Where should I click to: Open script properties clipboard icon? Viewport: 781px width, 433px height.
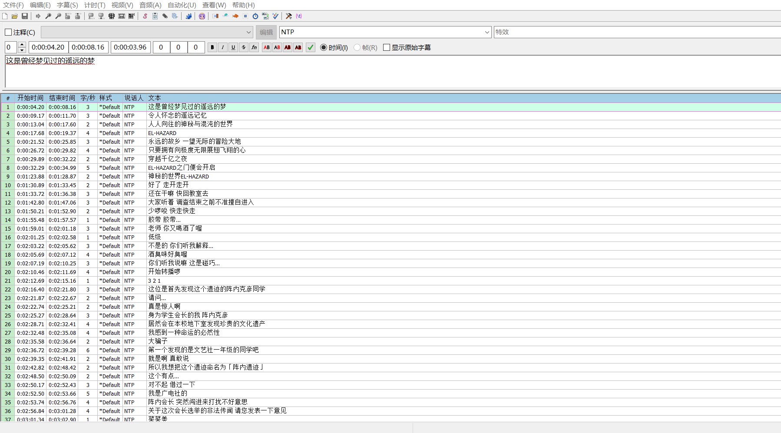coord(155,16)
